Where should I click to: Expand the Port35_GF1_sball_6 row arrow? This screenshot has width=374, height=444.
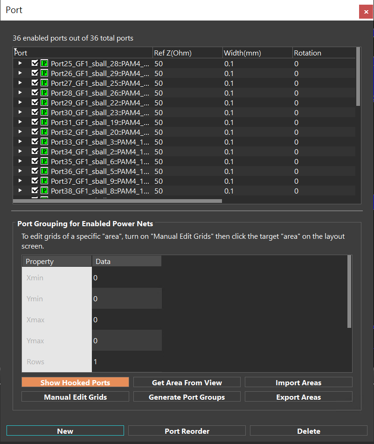pyautogui.click(x=20, y=161)
